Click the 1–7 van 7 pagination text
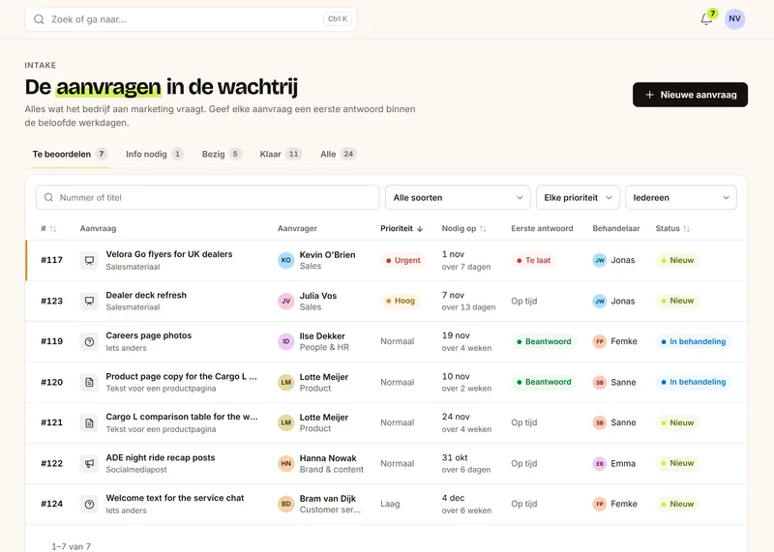The width and height of the screenshot is (774, 552). (71, 546)
